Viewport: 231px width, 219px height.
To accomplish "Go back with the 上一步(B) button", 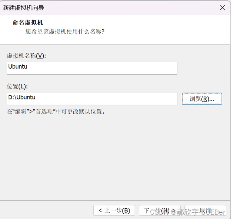I will coord(114,210).
